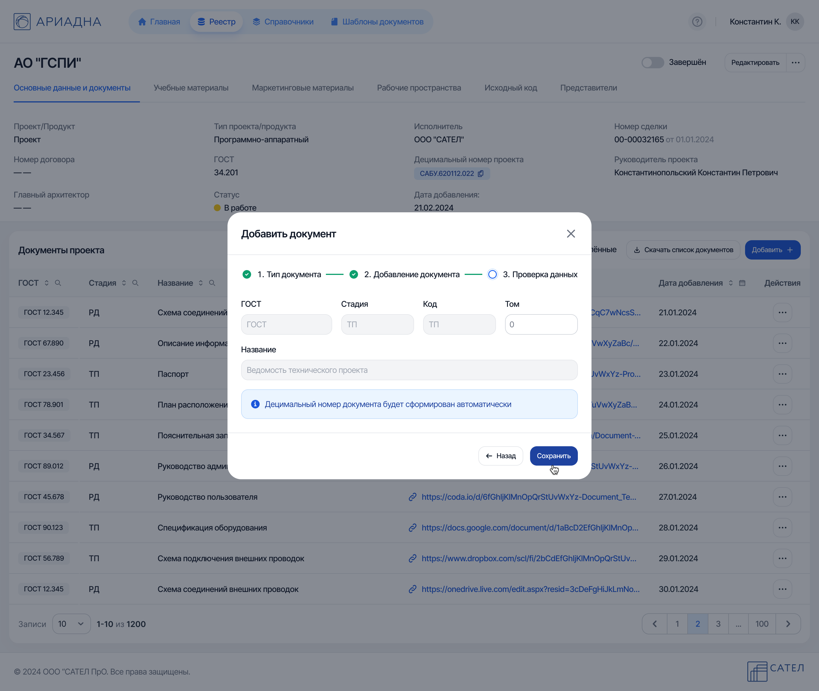Click Скачать список документов button
The height and width of the screenshot is (691, 819).
(683, 250)
